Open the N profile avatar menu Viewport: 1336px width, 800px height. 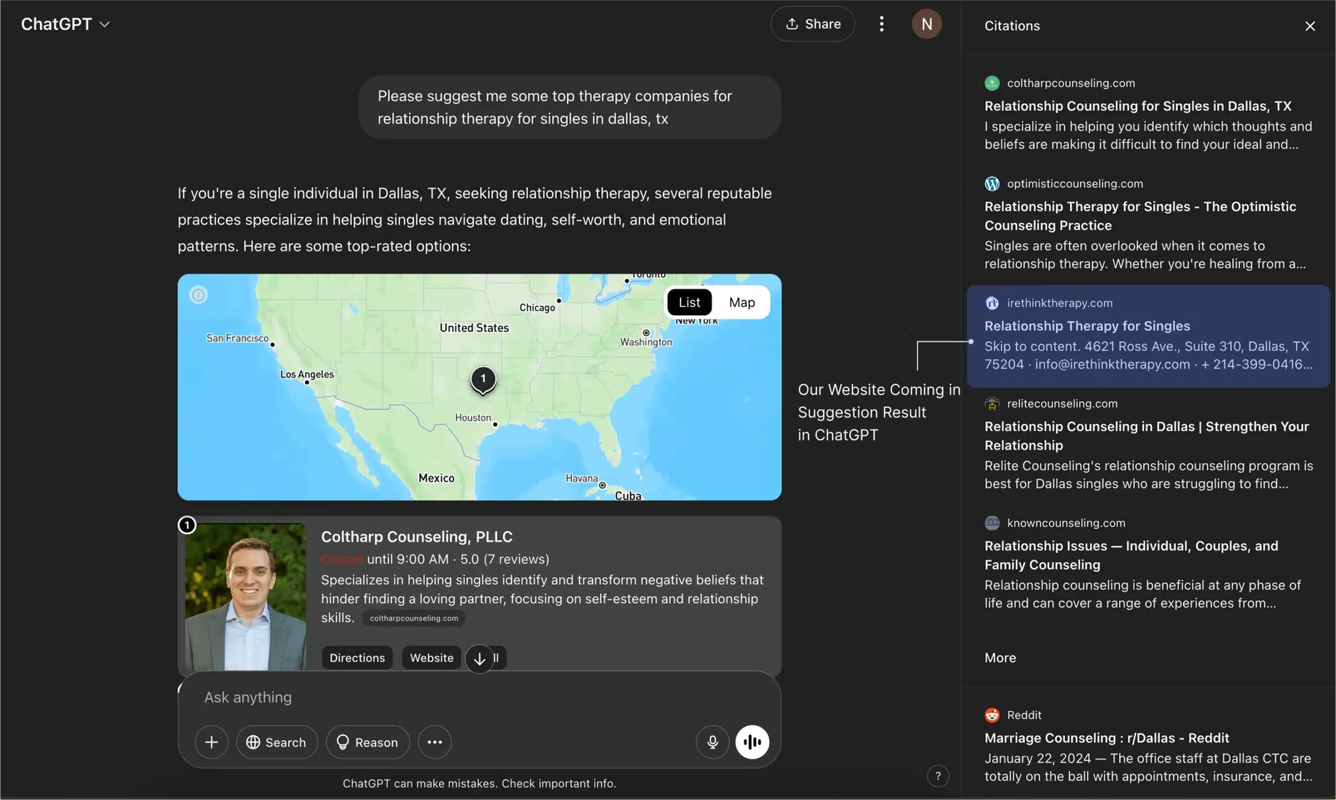point(926,23)
